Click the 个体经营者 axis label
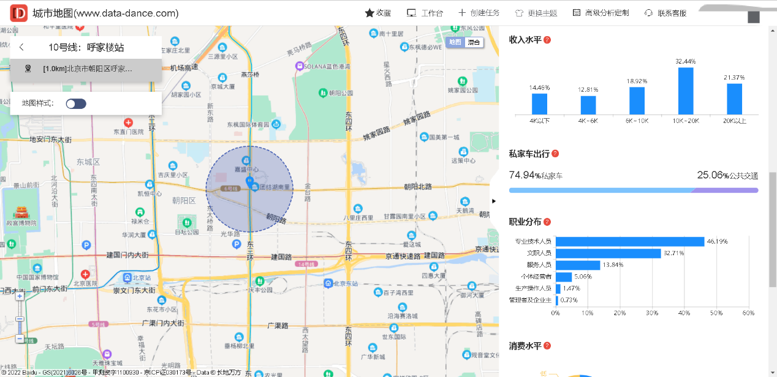The width and height of the screenshot is (777, 377). (x=537, y=277)
